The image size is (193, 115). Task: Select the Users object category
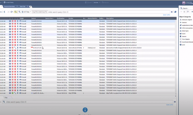pyautogui.click(x=184, y=33)
